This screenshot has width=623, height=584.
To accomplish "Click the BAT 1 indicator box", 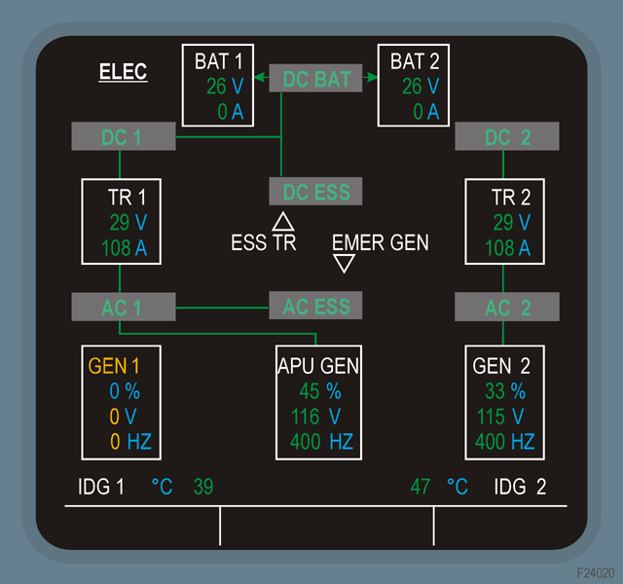I will coord(217,86).
